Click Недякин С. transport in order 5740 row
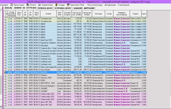 [136, 43]
